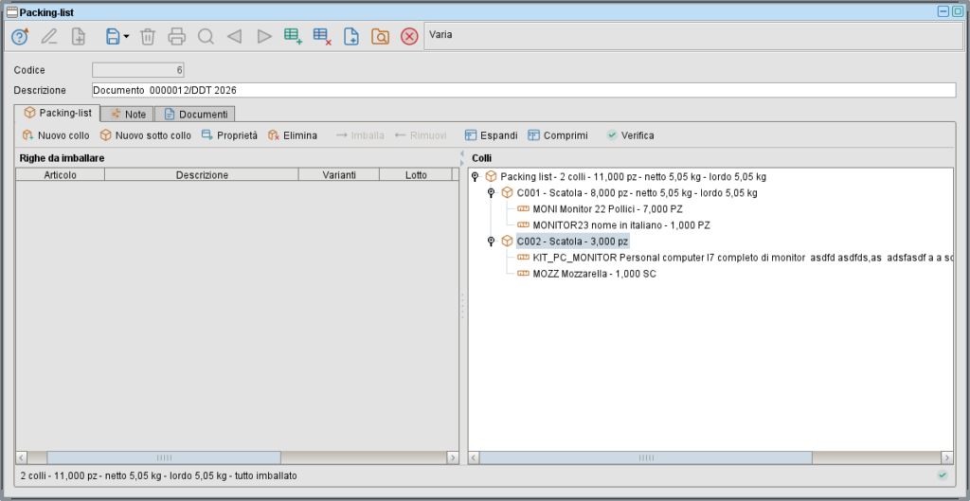
Task: Click right arrow of Colli scrollbar
Action: point(947,457)
